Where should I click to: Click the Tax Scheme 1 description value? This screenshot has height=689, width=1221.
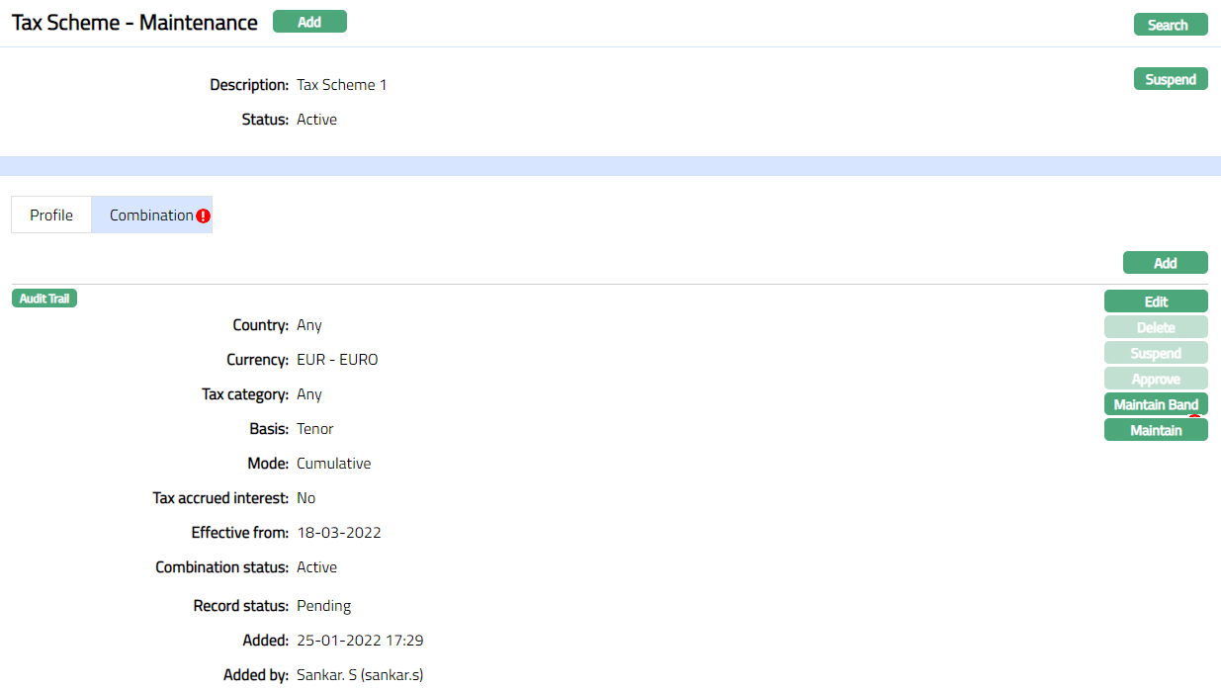pyautogui.click(x=342, y=85)
